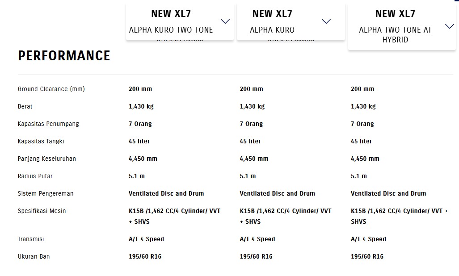
Task: Select the Transmisi row label
Action: pyautogui.click(x=31, y=239)
